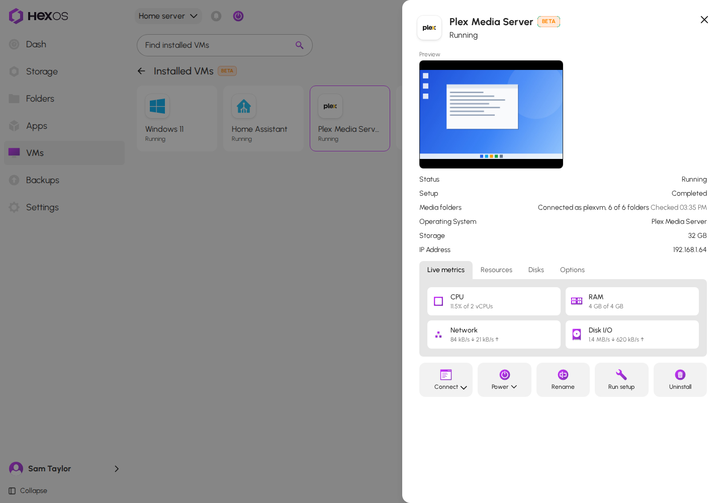The image size is (724, 503).
Task: Close the Plex Media Server panel
Action: point(704,20)
